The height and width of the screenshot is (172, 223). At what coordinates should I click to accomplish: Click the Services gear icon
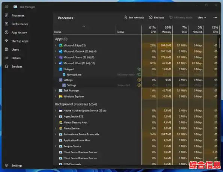(6, 66)
